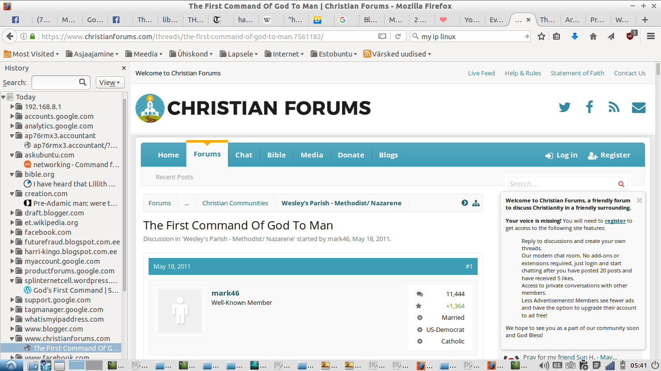Open the Most Visited bookmarks dropdown
This screenshot has width=661, height=371.
(x=31, y=54)
